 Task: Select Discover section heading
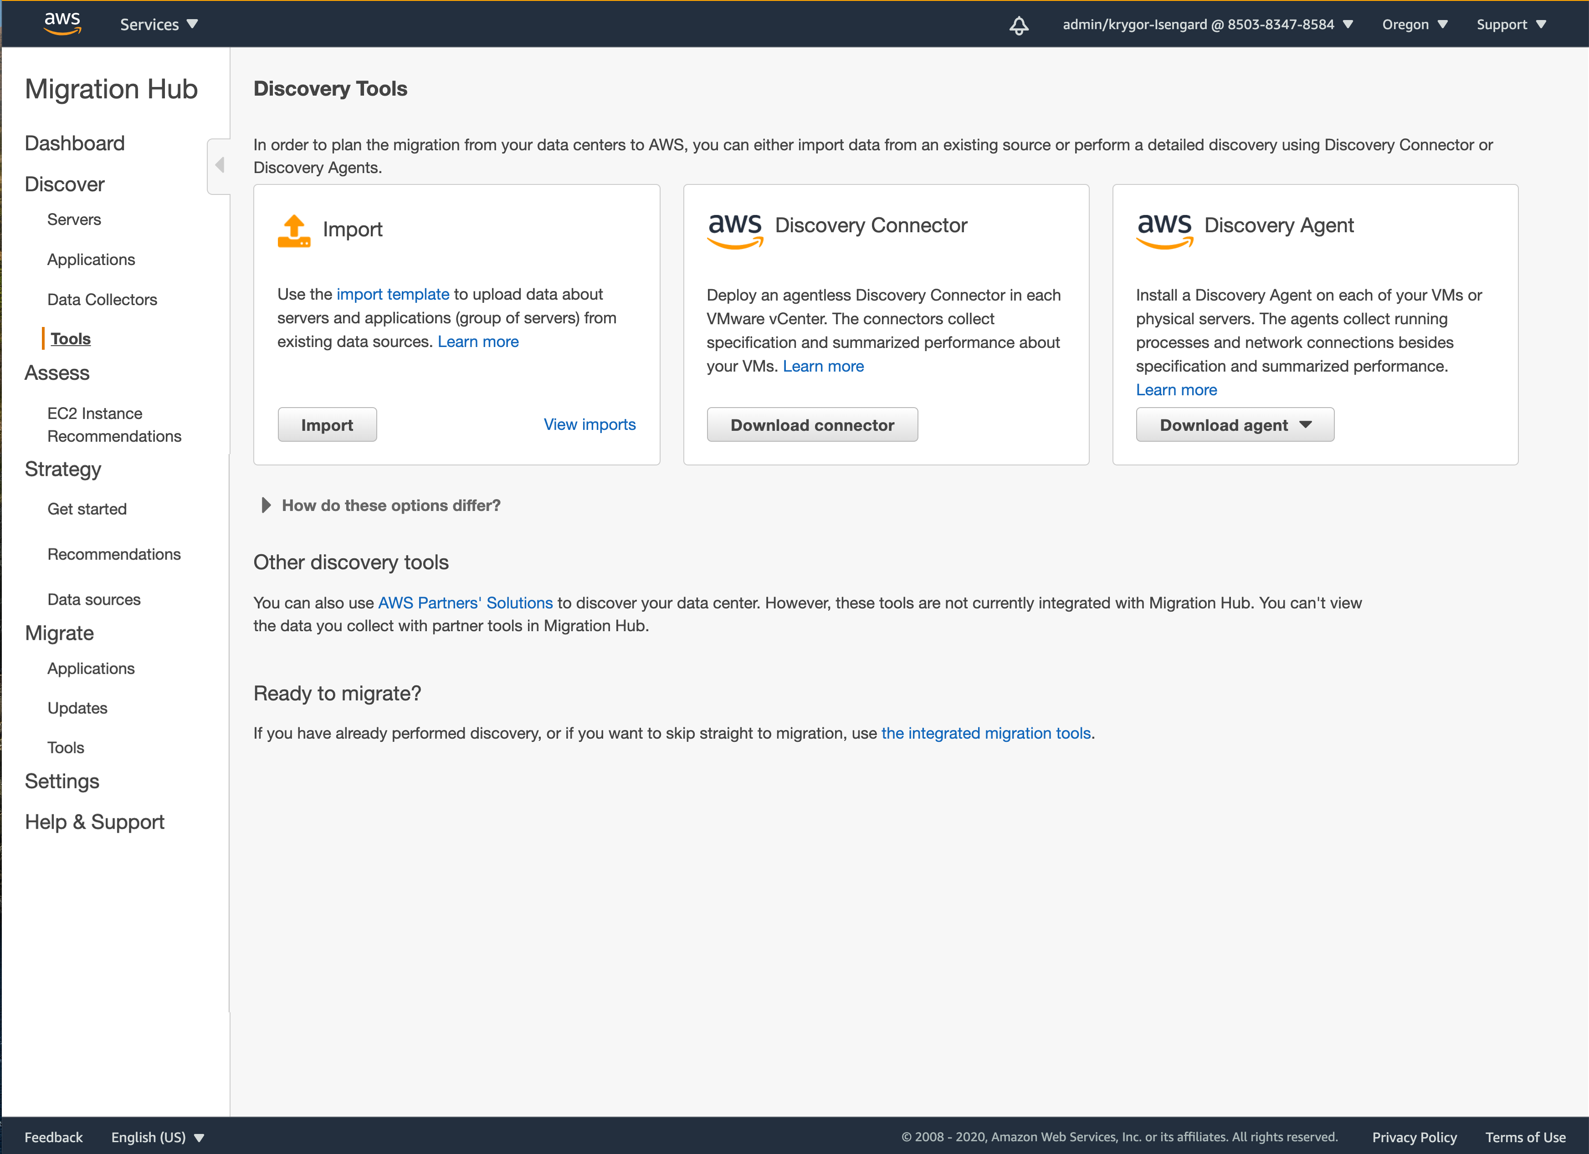64,184
